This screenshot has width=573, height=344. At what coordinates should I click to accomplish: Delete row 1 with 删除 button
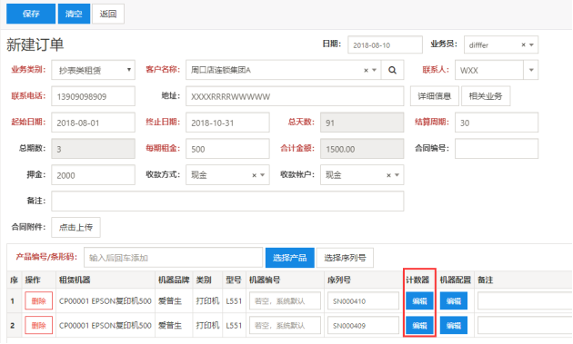pyautogui.click(x=39, y=301)
